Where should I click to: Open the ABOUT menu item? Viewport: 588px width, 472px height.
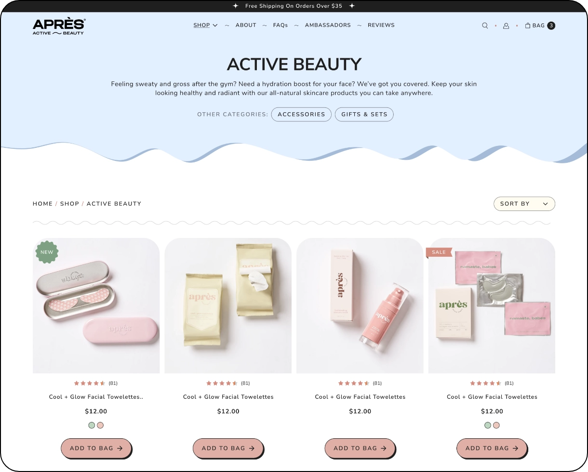click(x=246, y=25)
